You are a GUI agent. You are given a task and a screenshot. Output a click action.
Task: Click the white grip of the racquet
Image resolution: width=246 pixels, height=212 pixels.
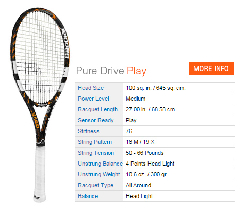coord(40,173)
